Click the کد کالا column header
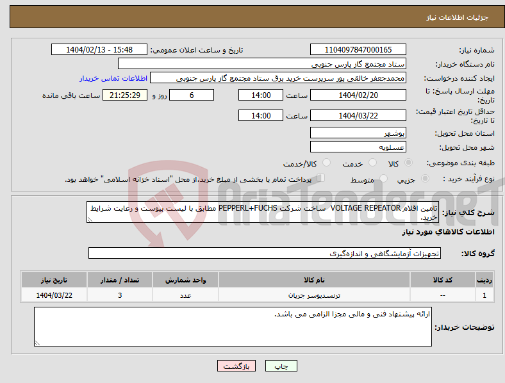The width and height of the screenshot is (505, 383). (443, 280)
